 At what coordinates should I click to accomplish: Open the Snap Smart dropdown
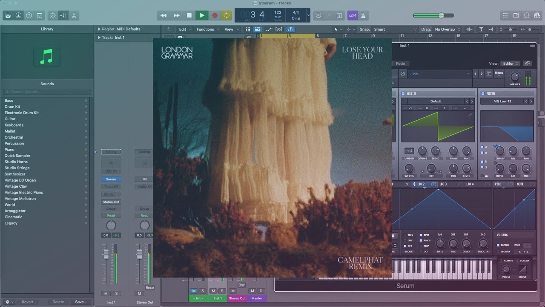395,29
